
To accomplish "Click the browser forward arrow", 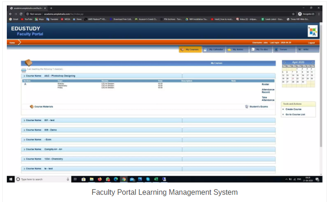I will click(x=16, y=14).
